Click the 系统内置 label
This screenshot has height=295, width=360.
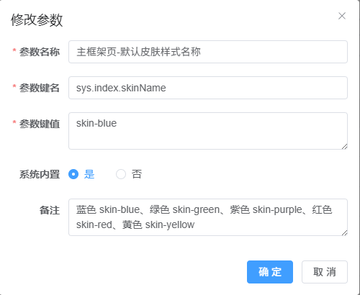(40, 174)
